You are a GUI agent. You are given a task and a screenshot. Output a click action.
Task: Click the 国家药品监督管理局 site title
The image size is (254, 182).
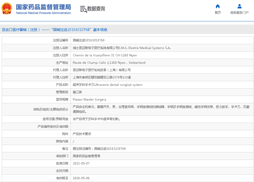43,7
